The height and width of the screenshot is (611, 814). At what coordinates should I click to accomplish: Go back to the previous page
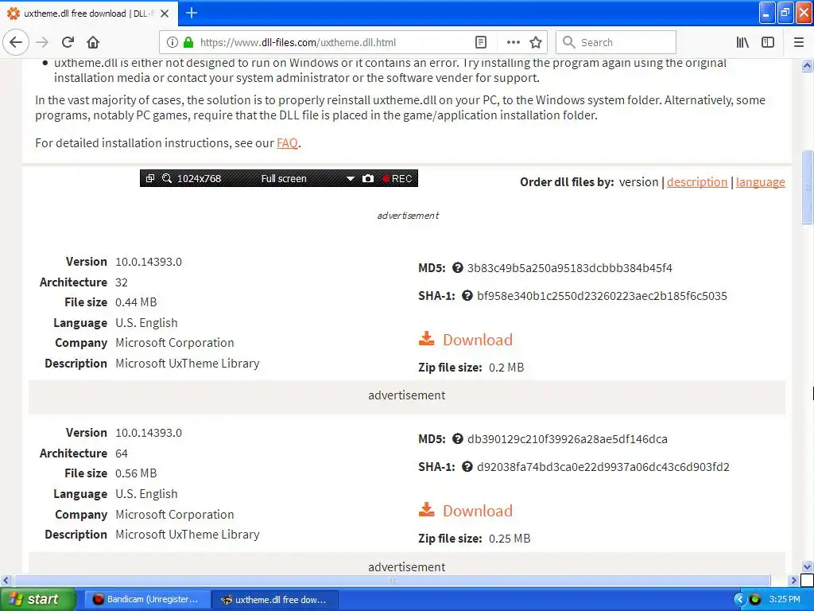(16, 43)
